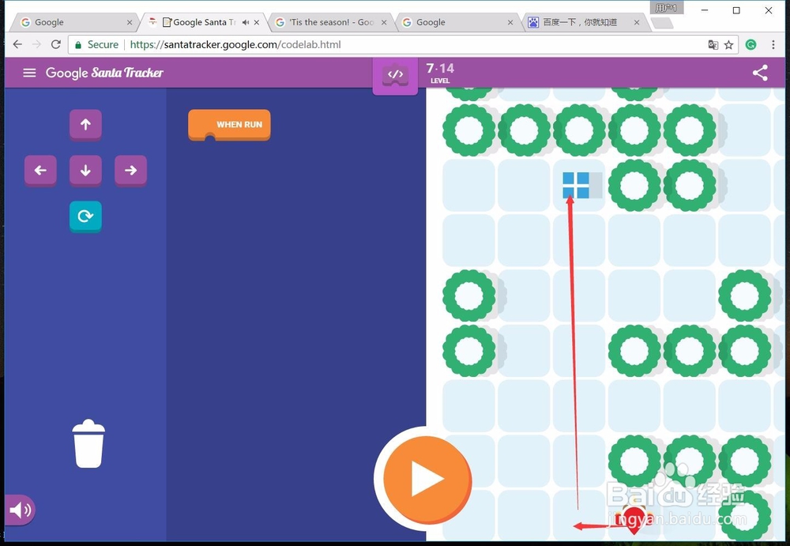Click the code view icon in header

pyautogui.click(x=395, y=75)
